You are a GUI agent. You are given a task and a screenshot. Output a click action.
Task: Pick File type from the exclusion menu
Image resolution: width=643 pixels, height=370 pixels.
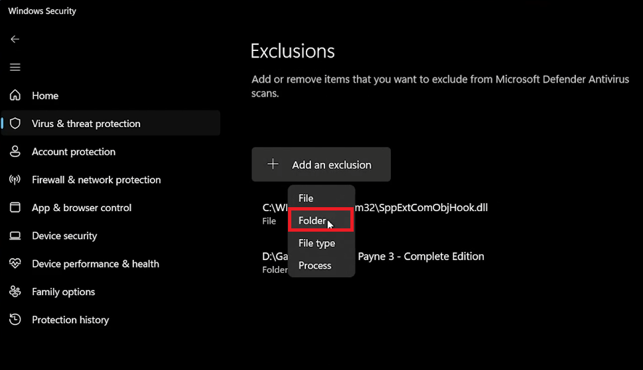coord(317,243)
